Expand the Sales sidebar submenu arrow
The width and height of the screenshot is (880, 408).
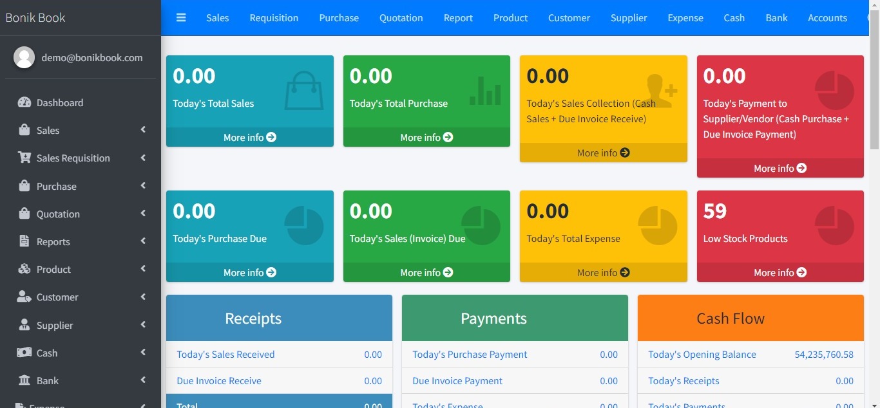click(x=143, y=130)
